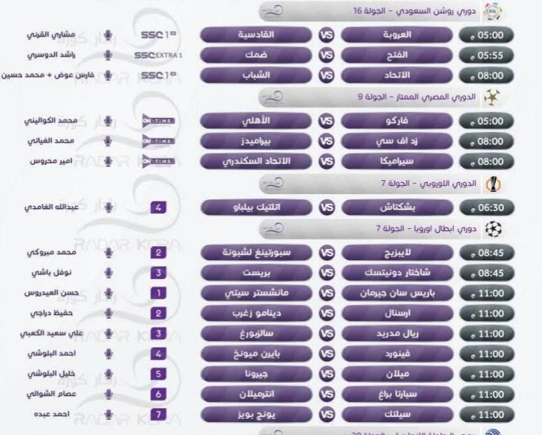Click the Saudi Roshn League logo

coord(493,12)
